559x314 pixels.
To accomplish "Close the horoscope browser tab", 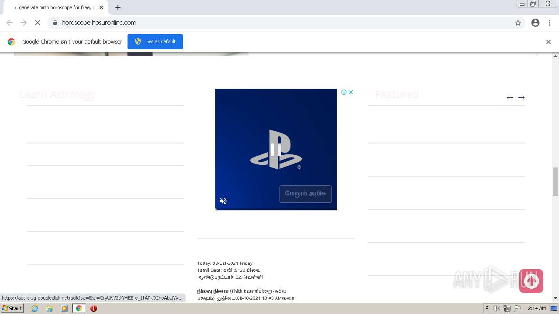I will [101, 7].
